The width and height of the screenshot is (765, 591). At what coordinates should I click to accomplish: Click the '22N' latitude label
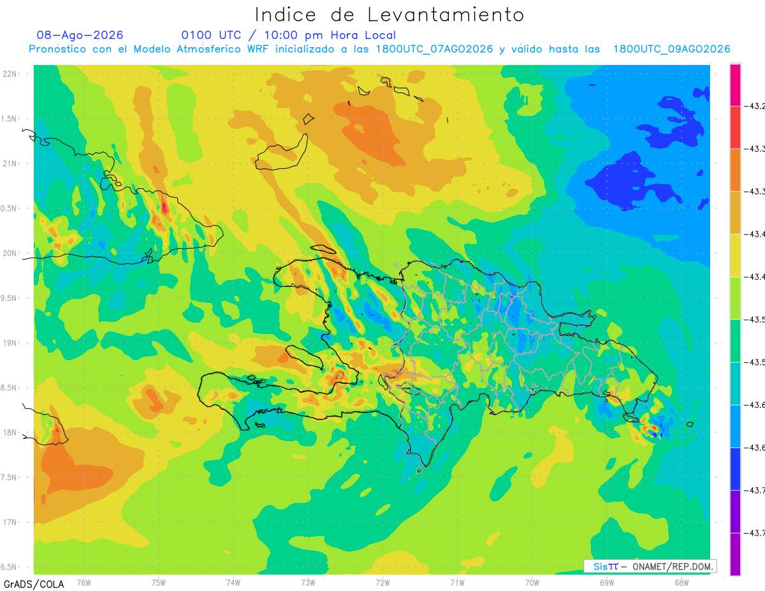(x=10, y=74)
